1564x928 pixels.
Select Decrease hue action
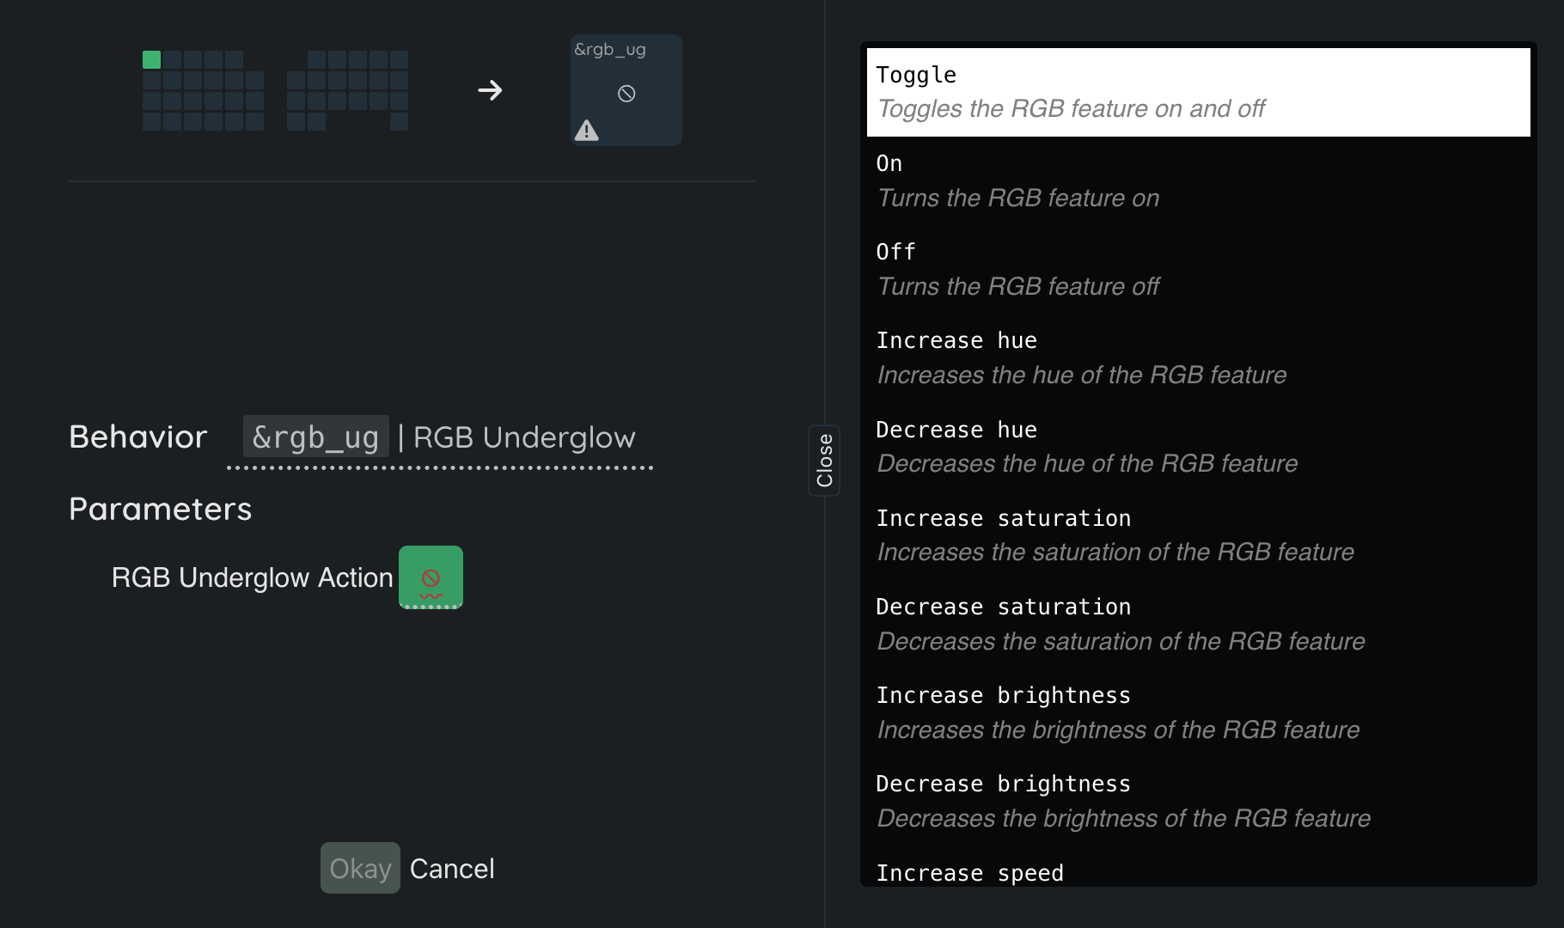(x=1198, y=446)
